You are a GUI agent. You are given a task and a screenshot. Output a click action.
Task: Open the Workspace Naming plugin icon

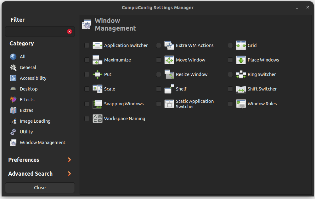98,119
